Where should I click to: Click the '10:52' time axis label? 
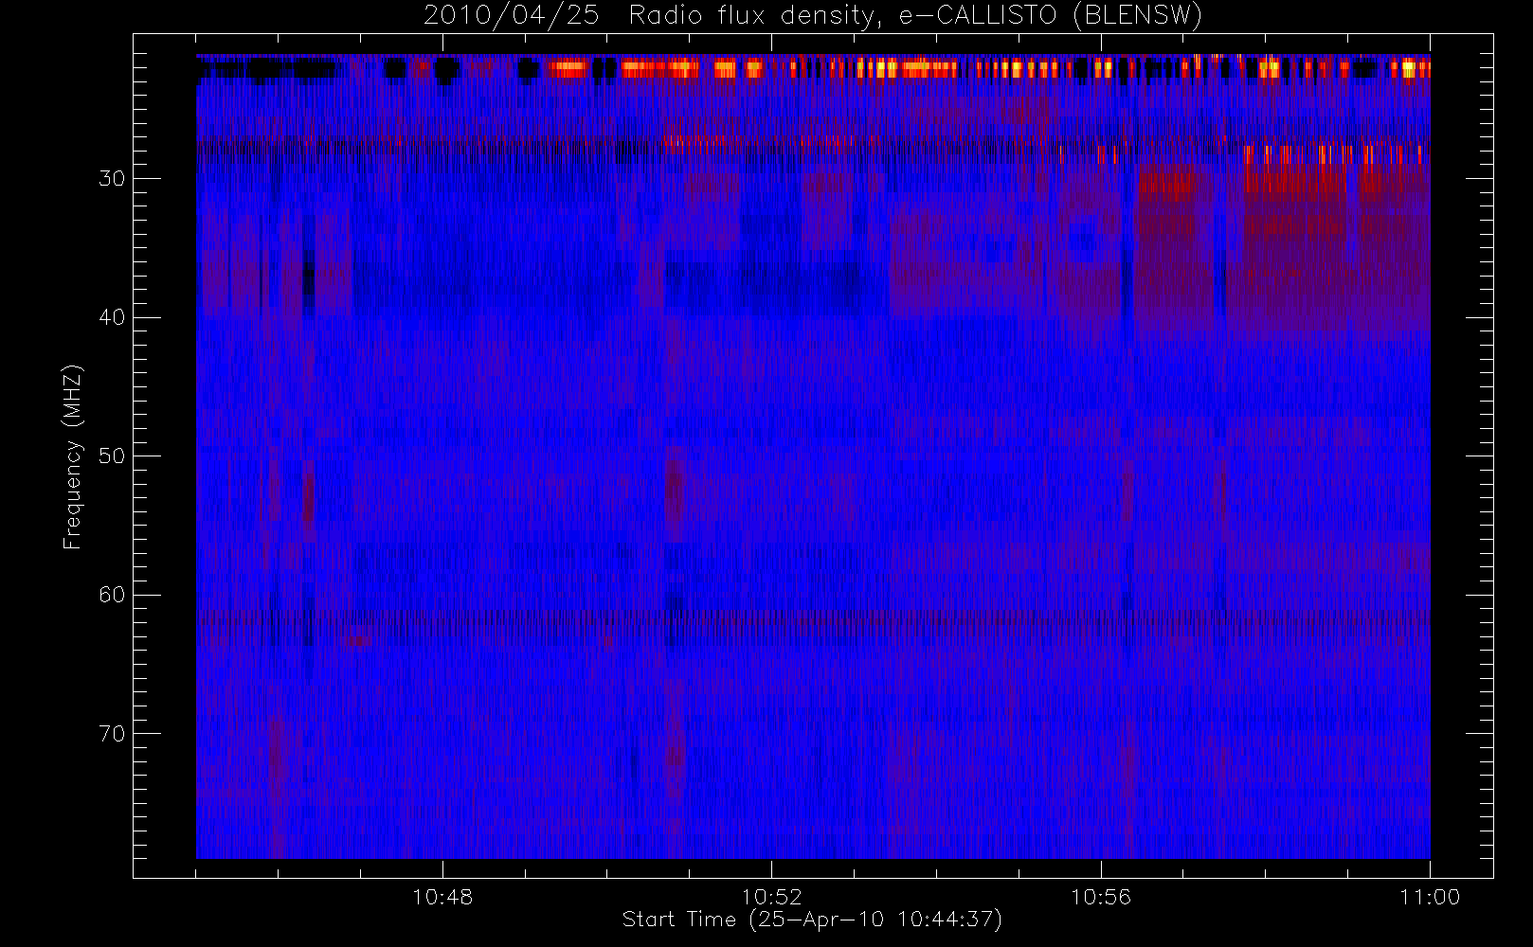[771, 897]
